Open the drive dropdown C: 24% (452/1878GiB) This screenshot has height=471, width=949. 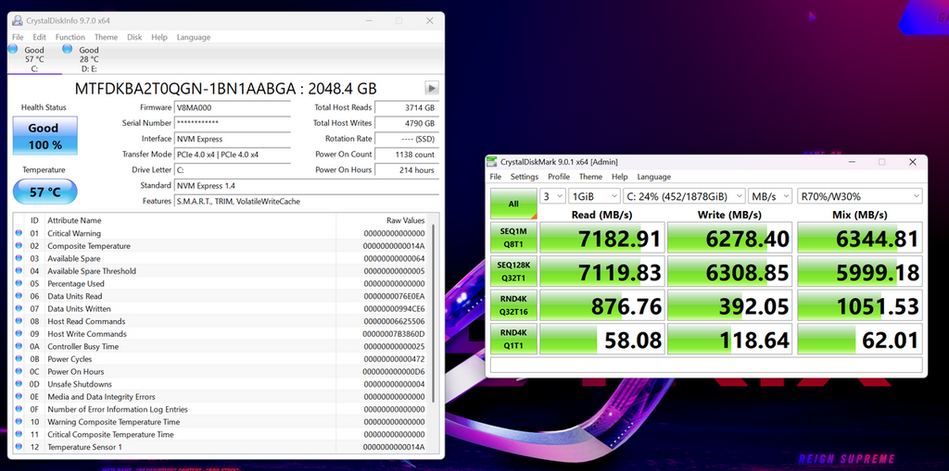pyautogui.click(x=684, y=196)
